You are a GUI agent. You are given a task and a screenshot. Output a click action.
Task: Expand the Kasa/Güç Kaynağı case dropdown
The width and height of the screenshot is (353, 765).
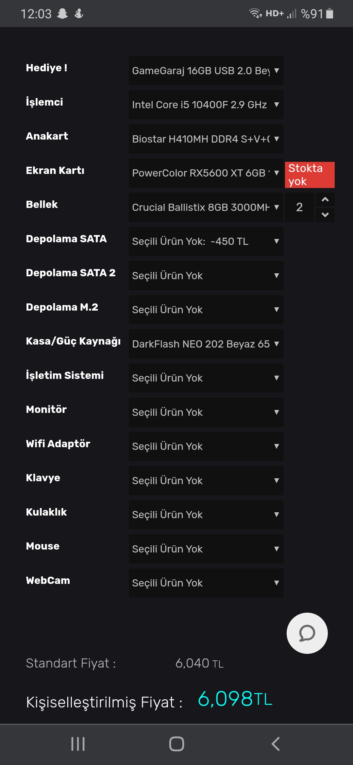point(206,344)
